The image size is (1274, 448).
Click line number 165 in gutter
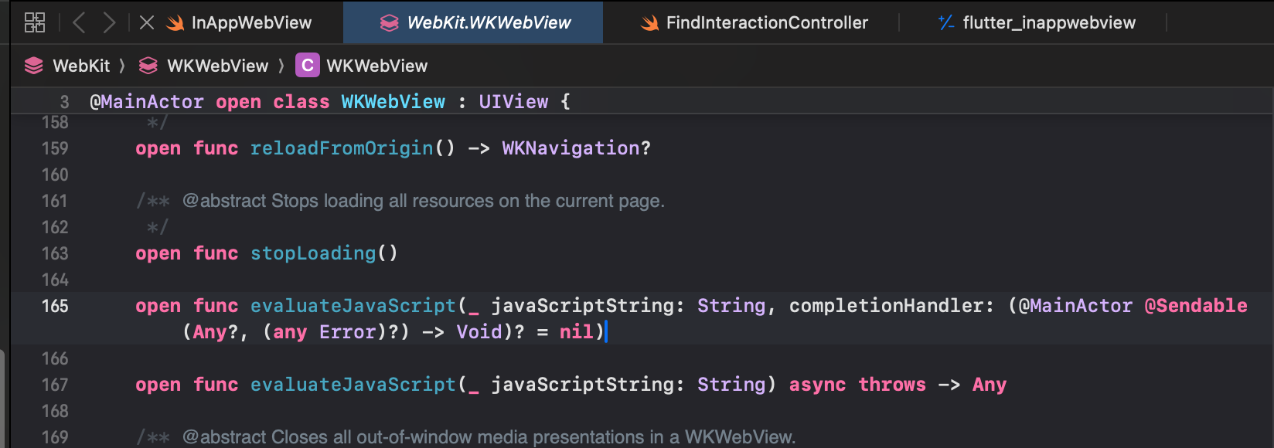point(55,306)
